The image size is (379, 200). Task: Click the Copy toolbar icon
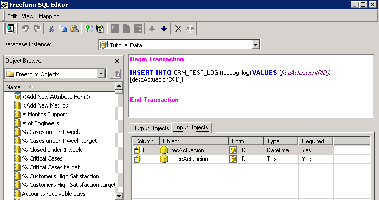[63, 29]
